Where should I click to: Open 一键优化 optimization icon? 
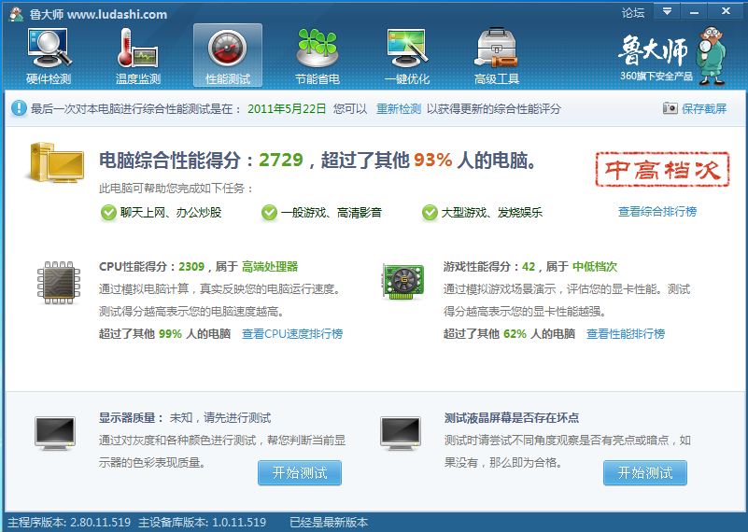(x=407, y=56)
